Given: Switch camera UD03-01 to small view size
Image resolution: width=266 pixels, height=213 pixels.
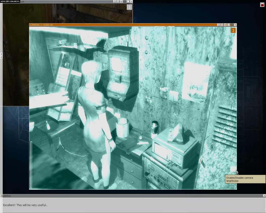Looking at the screenshot, I should click(225, 25).
